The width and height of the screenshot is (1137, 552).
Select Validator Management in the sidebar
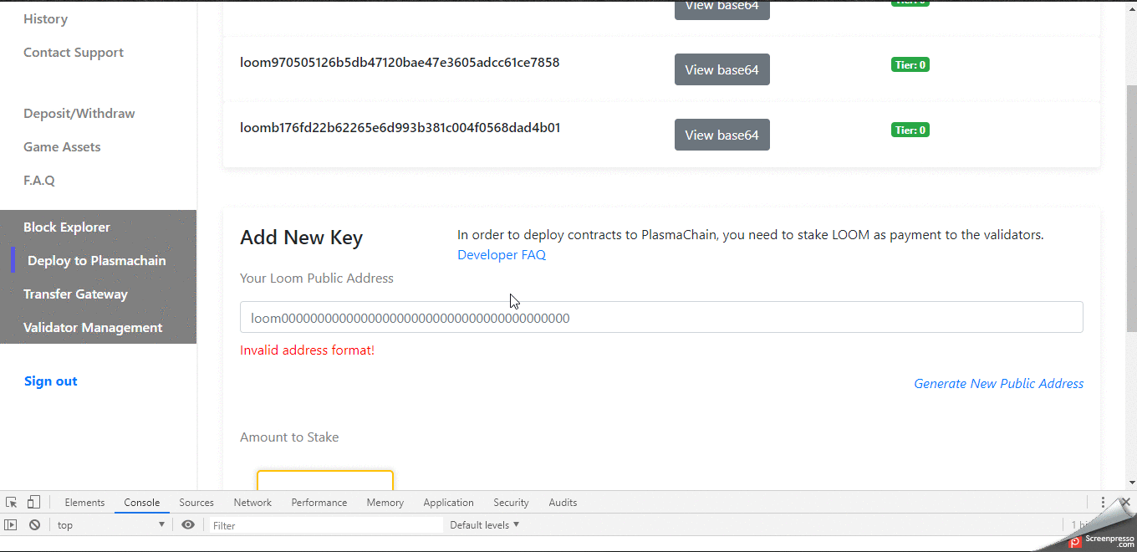[92, 327]
